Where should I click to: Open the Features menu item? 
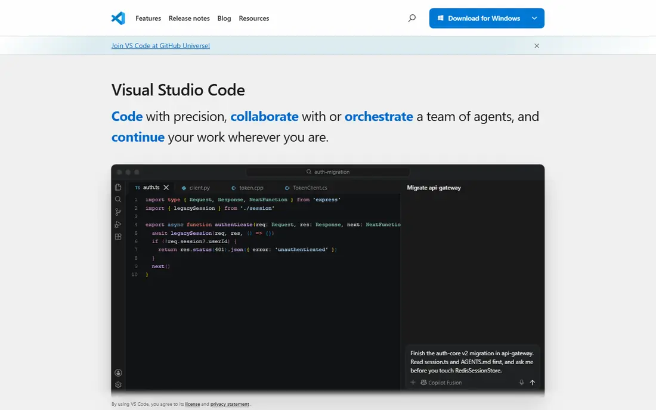(148, 18)
